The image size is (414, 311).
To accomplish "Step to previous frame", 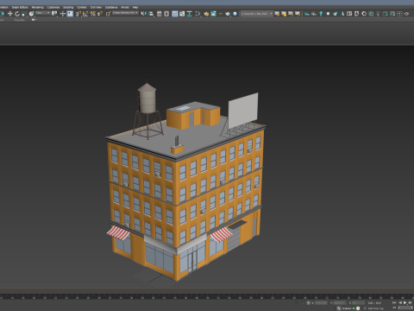I will [x=400, y=302].
